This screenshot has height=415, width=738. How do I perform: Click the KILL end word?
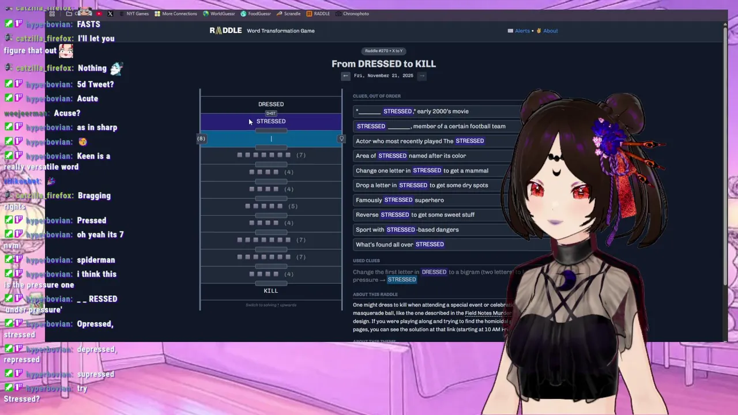[271, 290]
